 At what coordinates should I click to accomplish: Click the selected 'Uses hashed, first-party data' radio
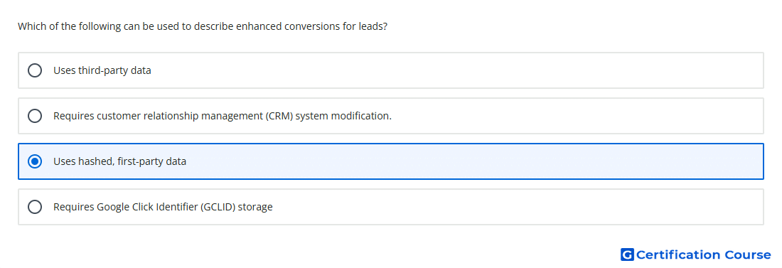pos(35,161)
